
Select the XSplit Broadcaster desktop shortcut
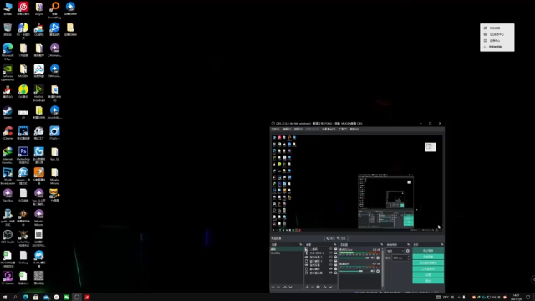click(x=8, y=176)
